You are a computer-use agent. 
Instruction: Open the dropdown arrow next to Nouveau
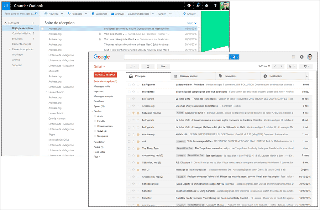[62, 14]
